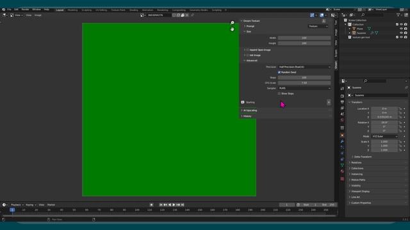Image resolution: width=410 pixels, height=230 pixels.
Task: Click the Location X field
Action: click(x=384, y=109)
